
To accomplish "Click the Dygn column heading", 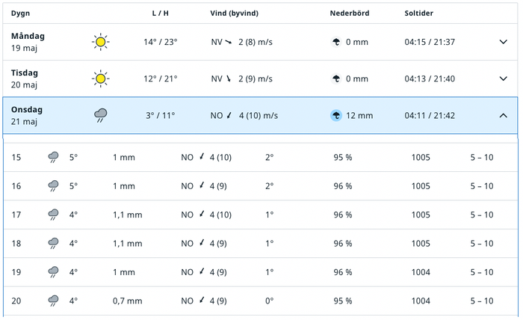I will click(x=20, y=13).
